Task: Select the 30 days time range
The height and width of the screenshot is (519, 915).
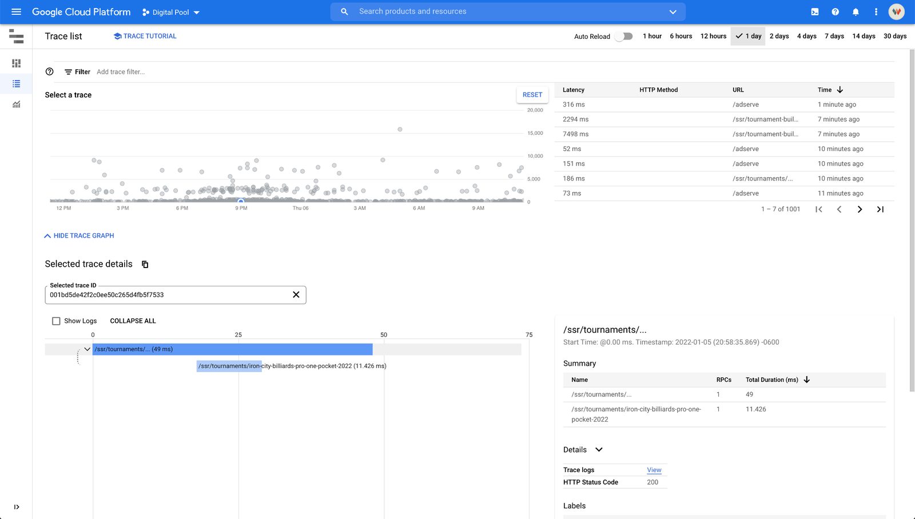Action: (895, 36)
